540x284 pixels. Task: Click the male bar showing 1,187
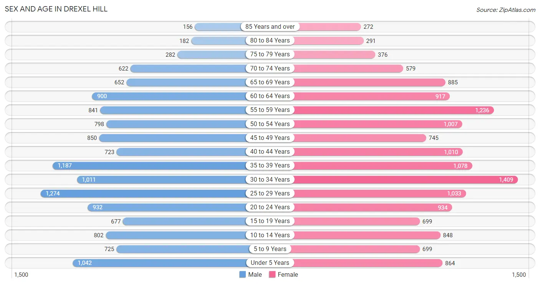coord(149,166)
